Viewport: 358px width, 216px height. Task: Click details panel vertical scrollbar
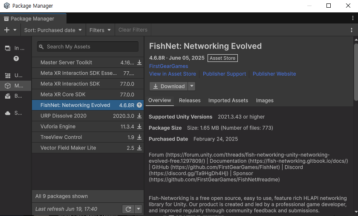356,72
